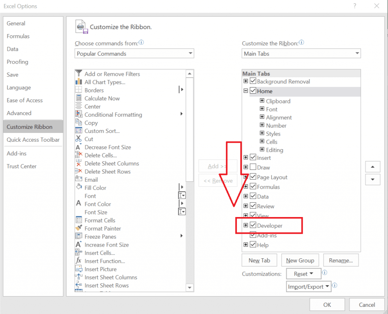Viewport: 388px width, 314px height.
Task: Click the Copy command icon
Action: [79, 122]
